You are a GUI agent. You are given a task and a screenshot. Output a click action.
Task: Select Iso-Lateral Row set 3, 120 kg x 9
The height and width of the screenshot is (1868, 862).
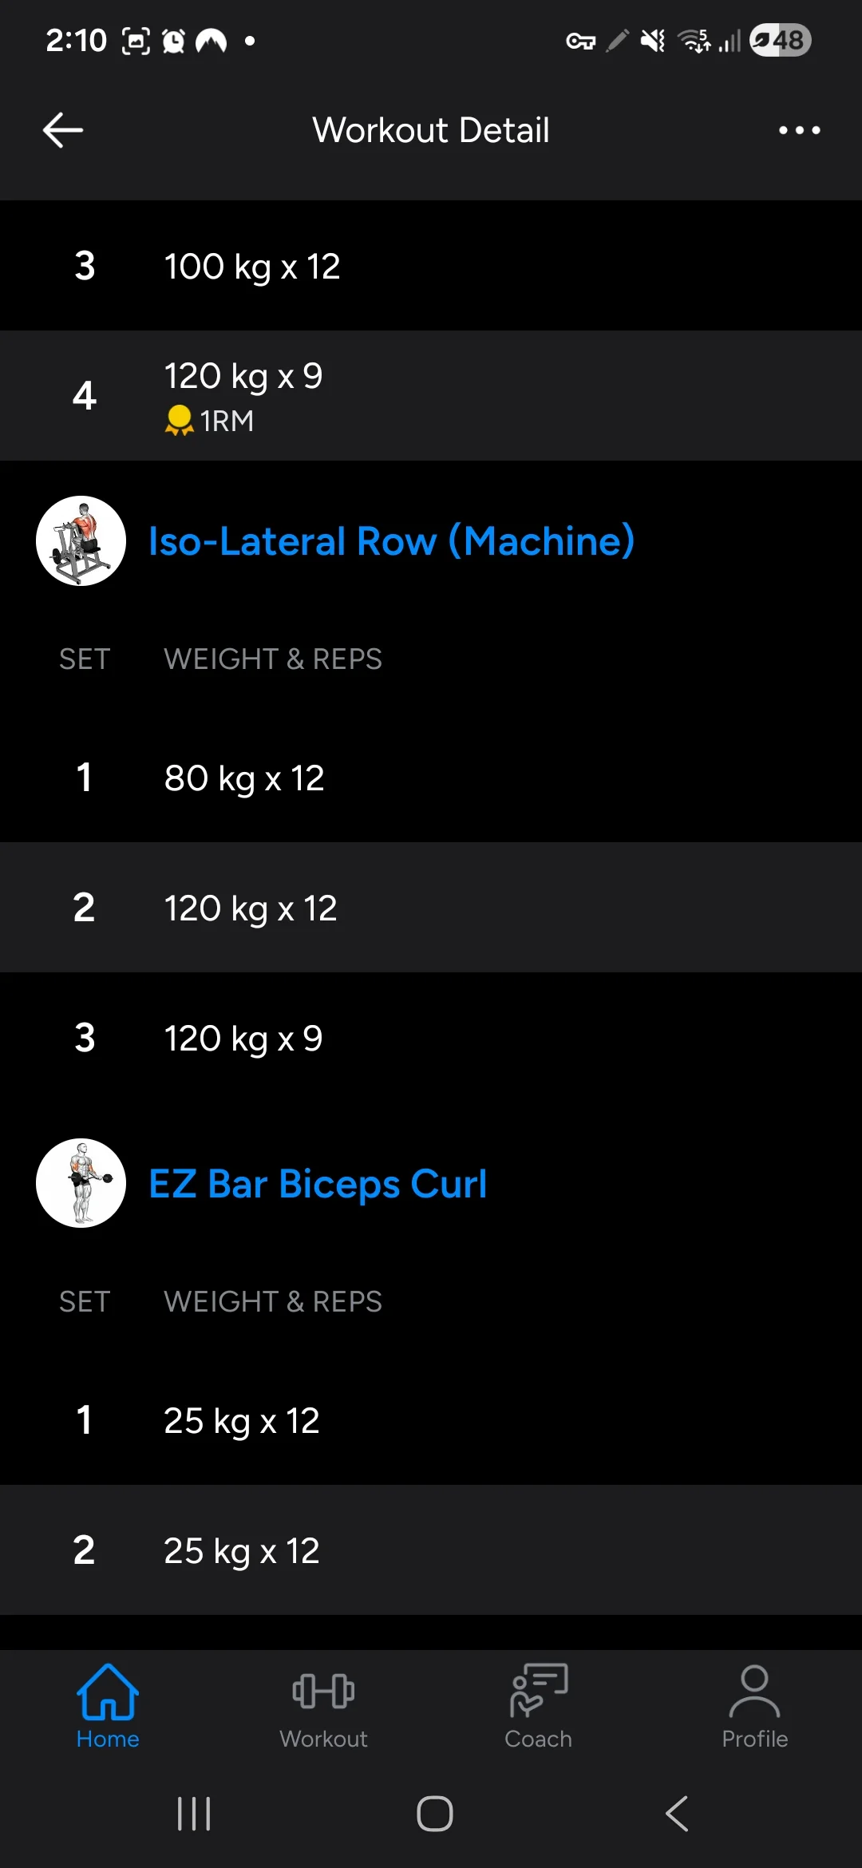(x=431, y=1038)
